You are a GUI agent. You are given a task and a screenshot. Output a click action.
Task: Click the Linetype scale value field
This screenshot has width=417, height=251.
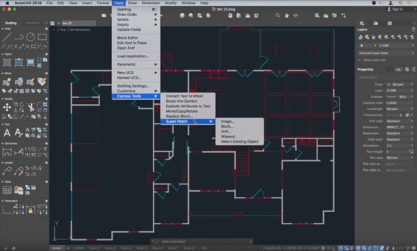[400, 103]
